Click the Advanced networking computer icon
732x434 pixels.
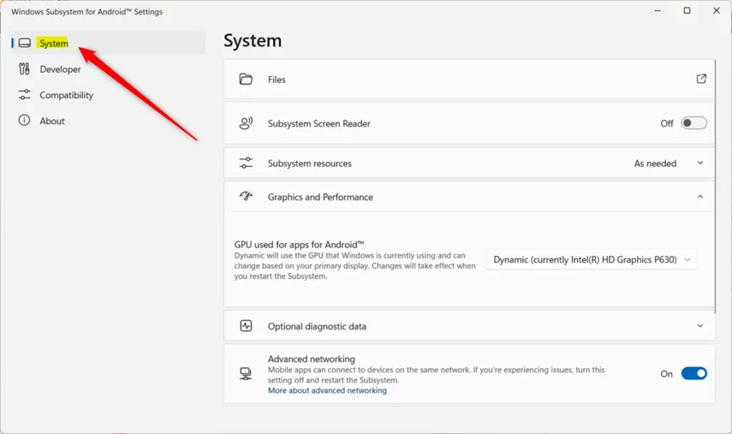(246, 374)
